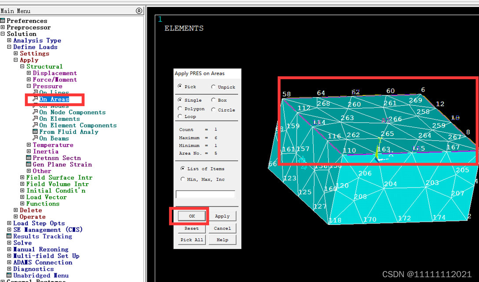This screenshot has height=282, width=479.
Task: Click arrow icon beside On Elements
Action: [x=36, y=119]
